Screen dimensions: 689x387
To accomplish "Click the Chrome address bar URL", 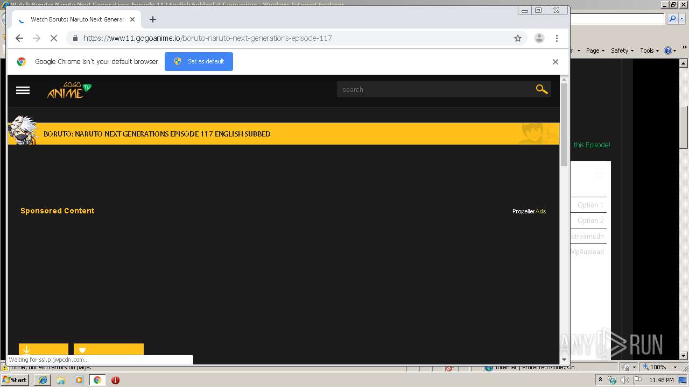I will coord(207,38).
